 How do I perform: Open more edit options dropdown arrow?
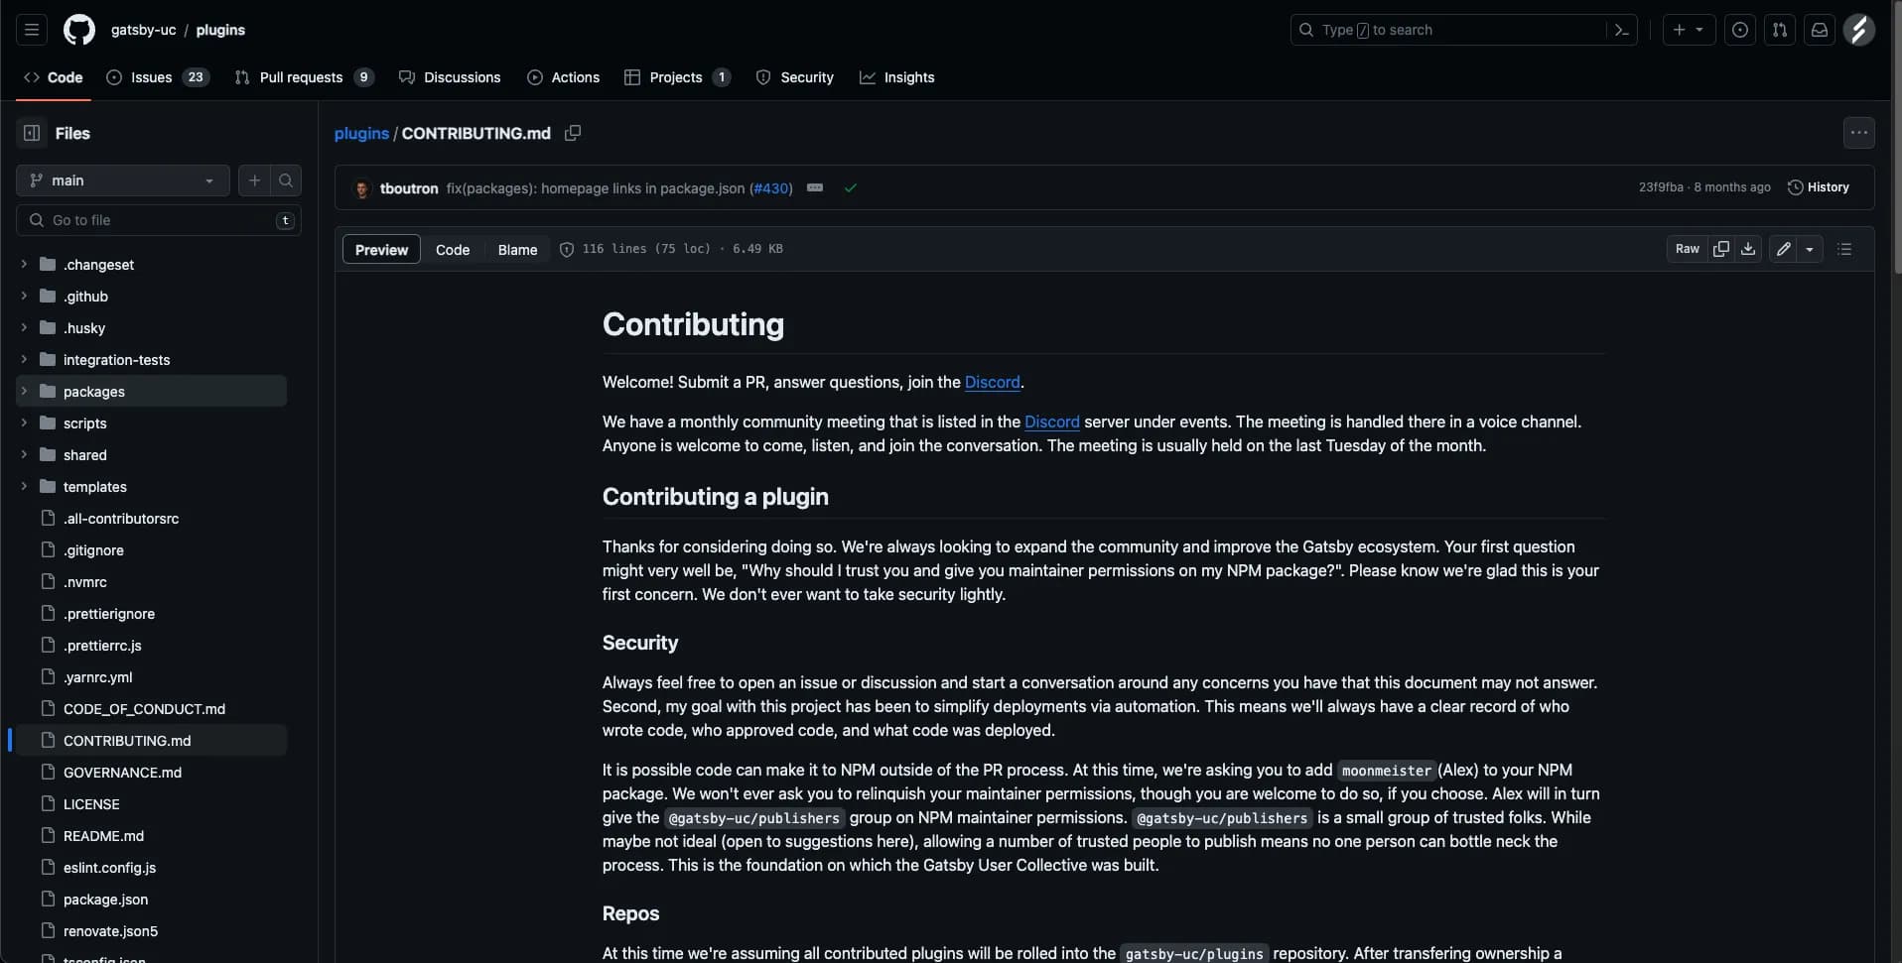coord(1810,249)
